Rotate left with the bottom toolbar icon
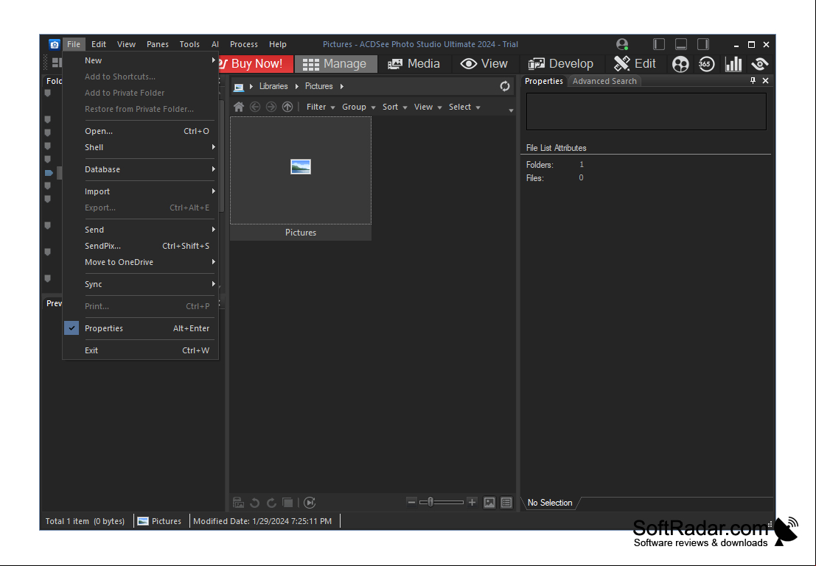816x566 pixels. coord(254,503)
